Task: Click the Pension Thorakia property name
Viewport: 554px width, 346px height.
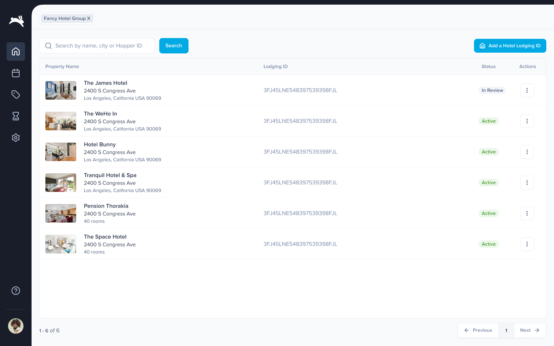Action: [x=106, y=206]
